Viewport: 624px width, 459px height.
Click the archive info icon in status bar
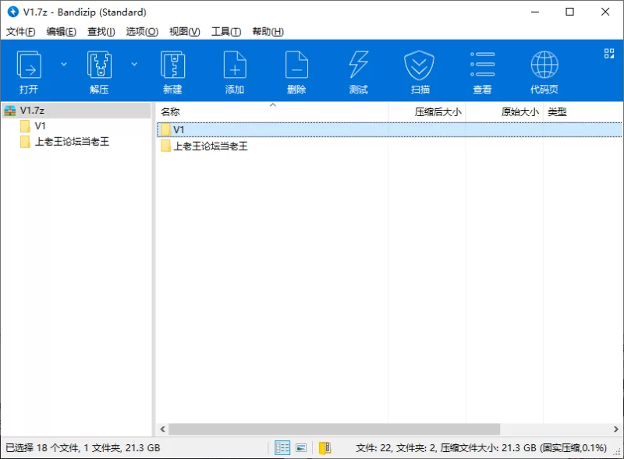click(x=324, y=448)
